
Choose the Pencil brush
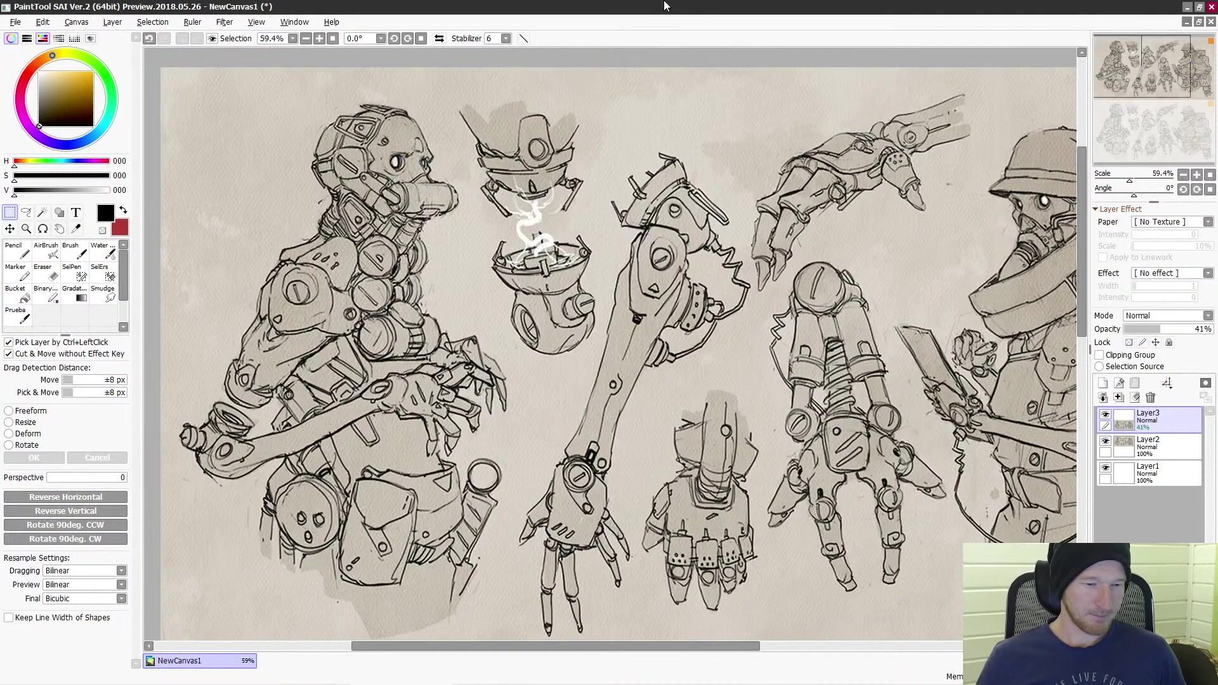click(x=17, y=251)
